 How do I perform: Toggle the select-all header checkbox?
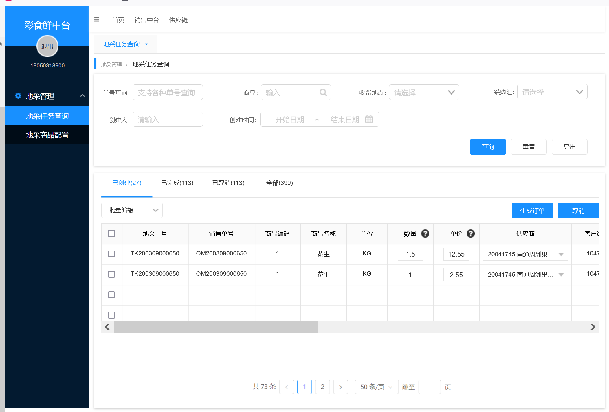pos(111,233)
